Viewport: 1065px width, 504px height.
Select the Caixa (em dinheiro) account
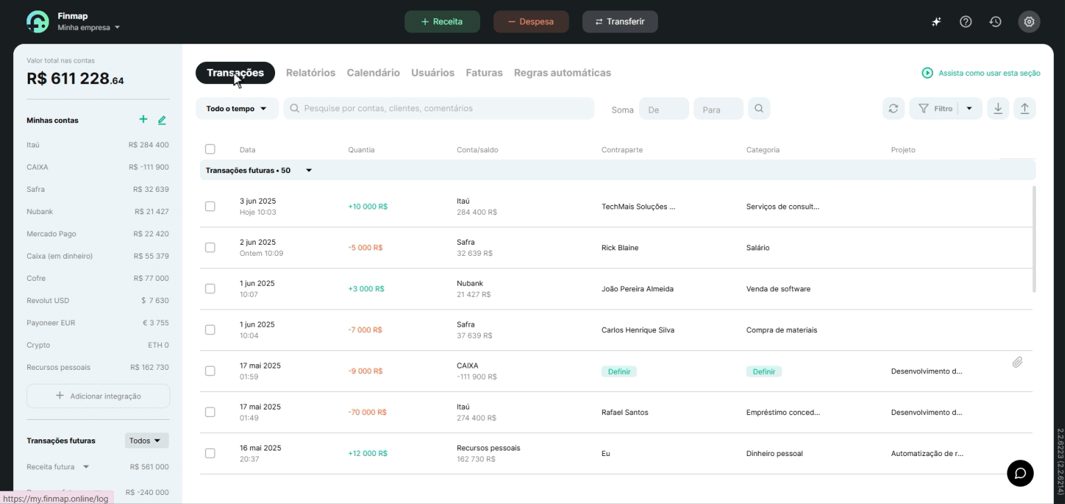pyautogui.click(x=98, y=257)
